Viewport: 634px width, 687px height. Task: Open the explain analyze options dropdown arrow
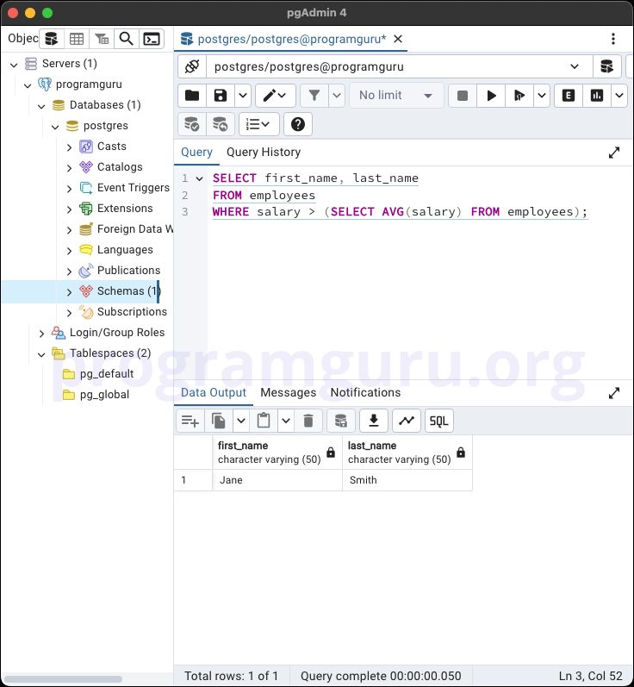619,96
